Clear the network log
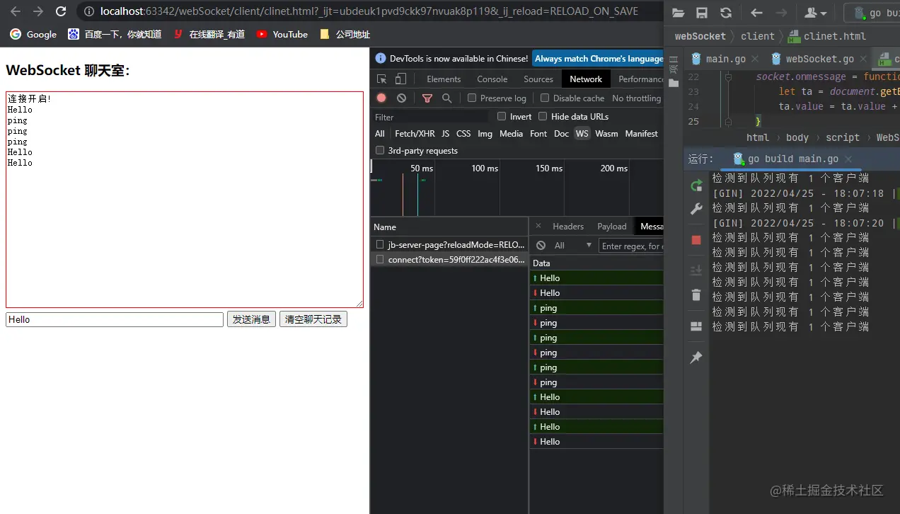The width and height of the screenshot is (900, 514). tap(401, 98)
